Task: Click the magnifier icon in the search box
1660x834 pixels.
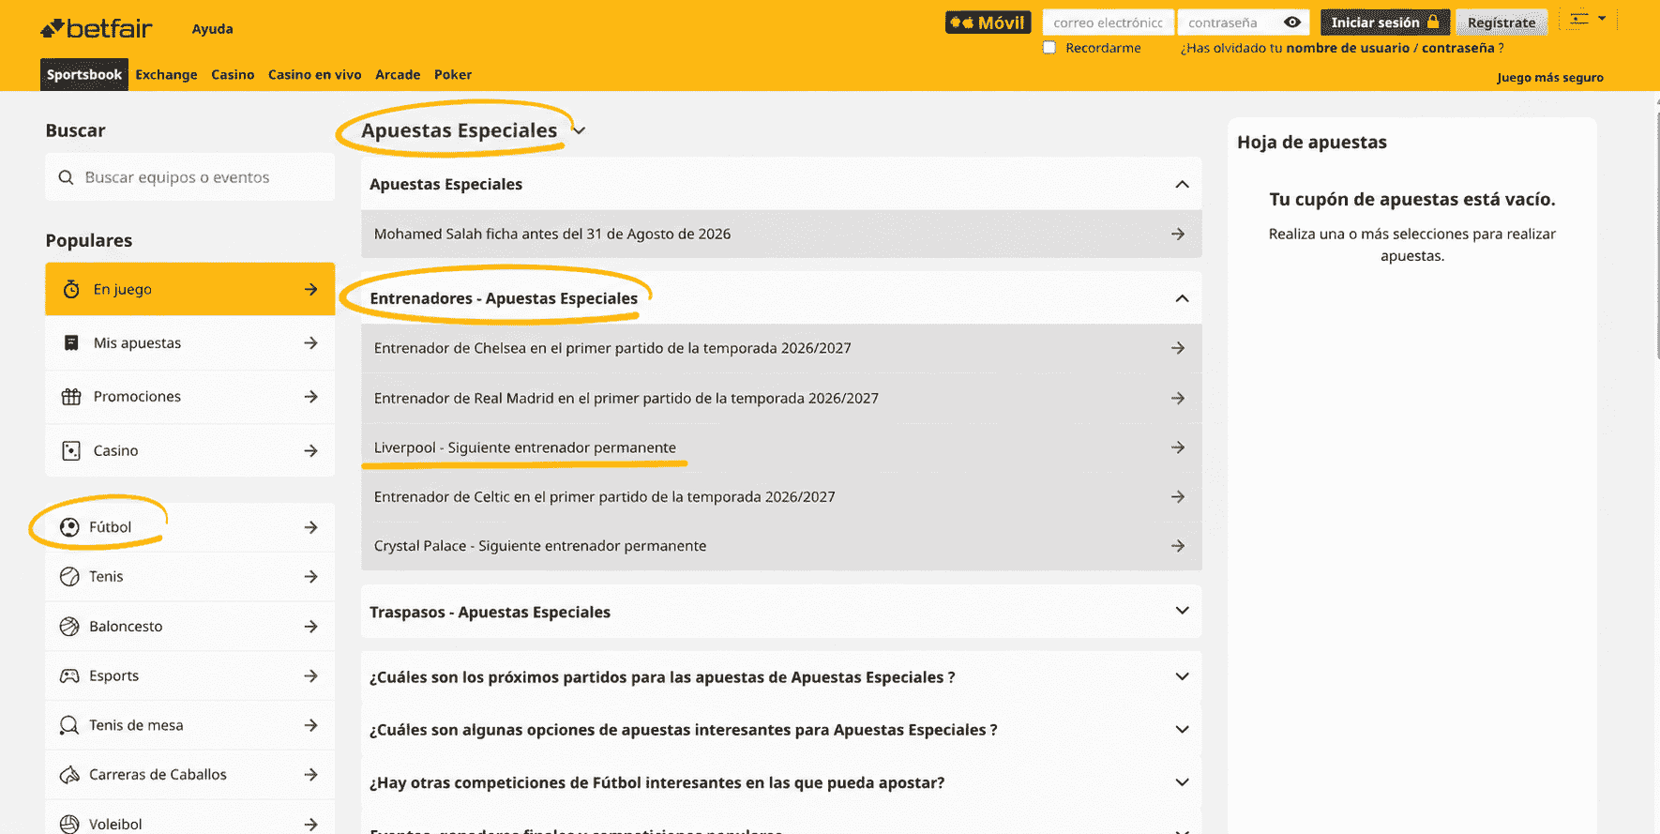Action: (66, 177)
